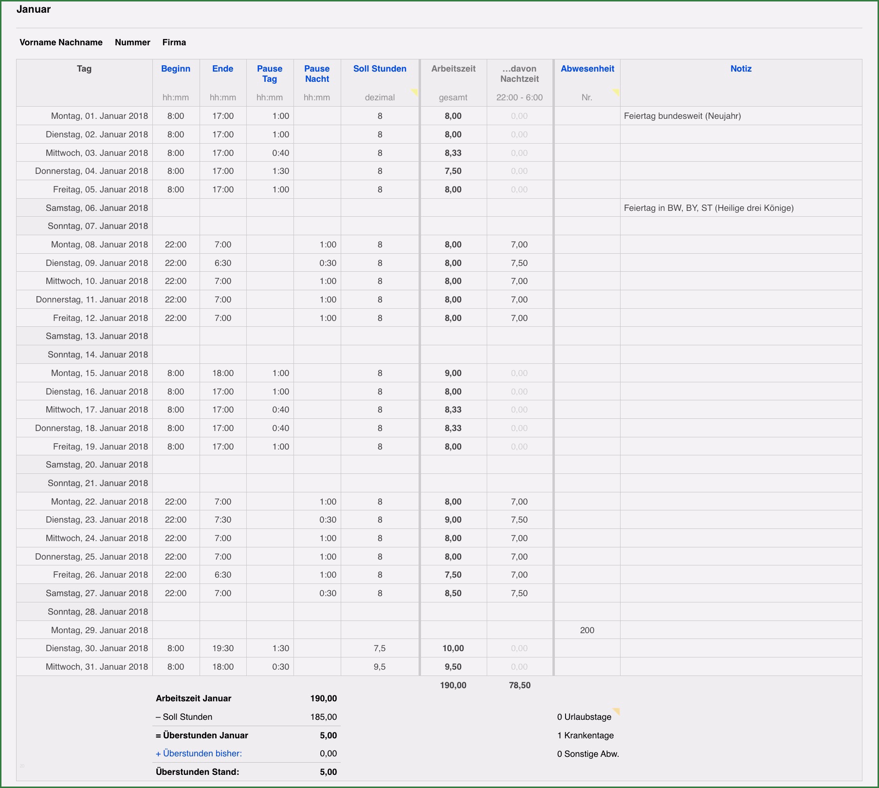Select the Vorname Nachname field

pyautogui.click(x=61, y=42)
